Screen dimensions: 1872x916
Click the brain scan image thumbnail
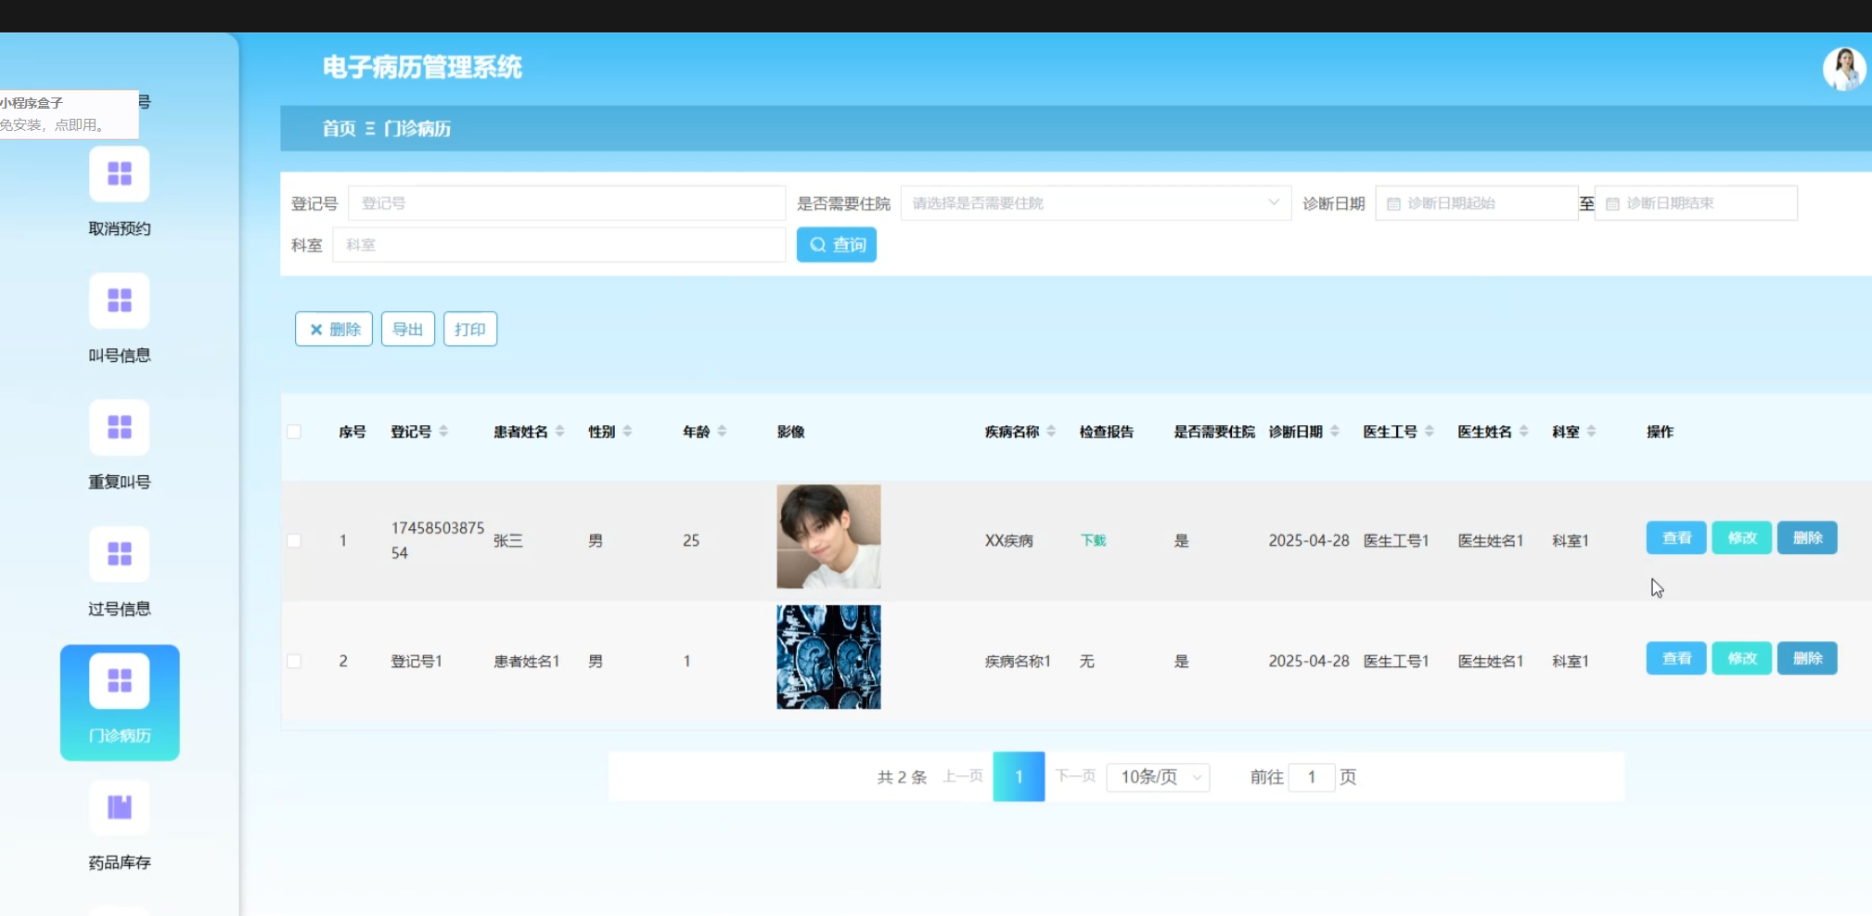[x=828, y=657]
